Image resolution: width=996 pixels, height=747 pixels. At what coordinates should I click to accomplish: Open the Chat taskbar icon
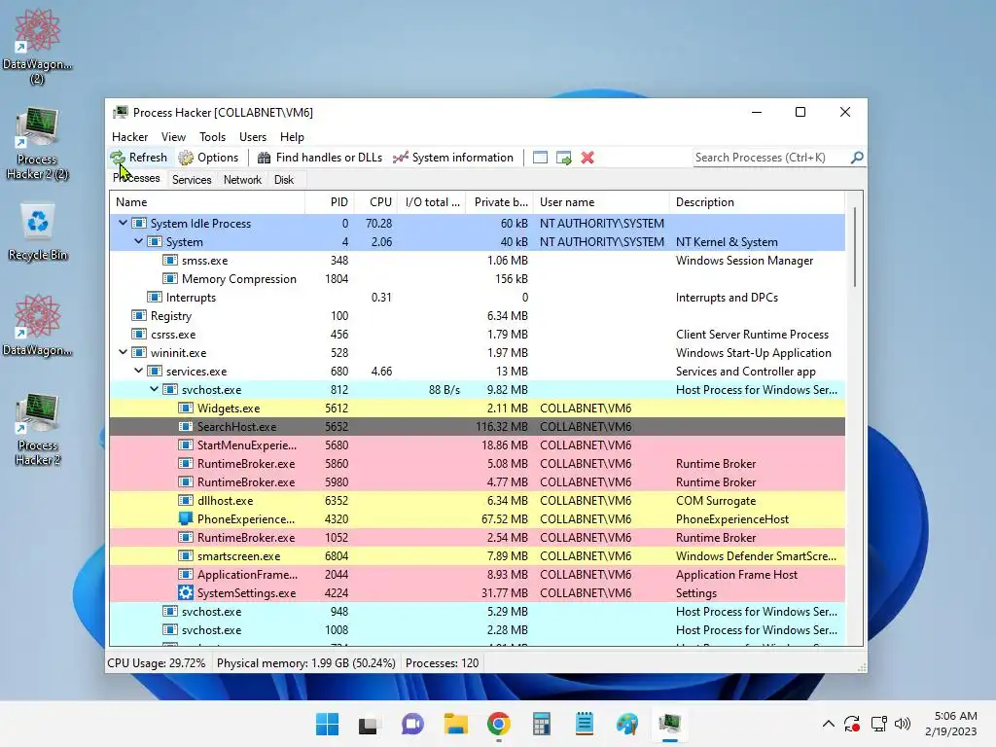pyautogui.click(x=412, y=724)
